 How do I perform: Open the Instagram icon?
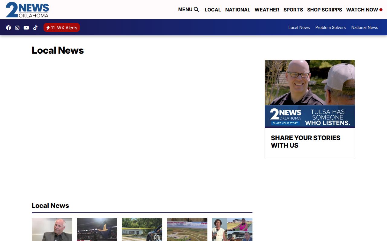coord(17,28)
